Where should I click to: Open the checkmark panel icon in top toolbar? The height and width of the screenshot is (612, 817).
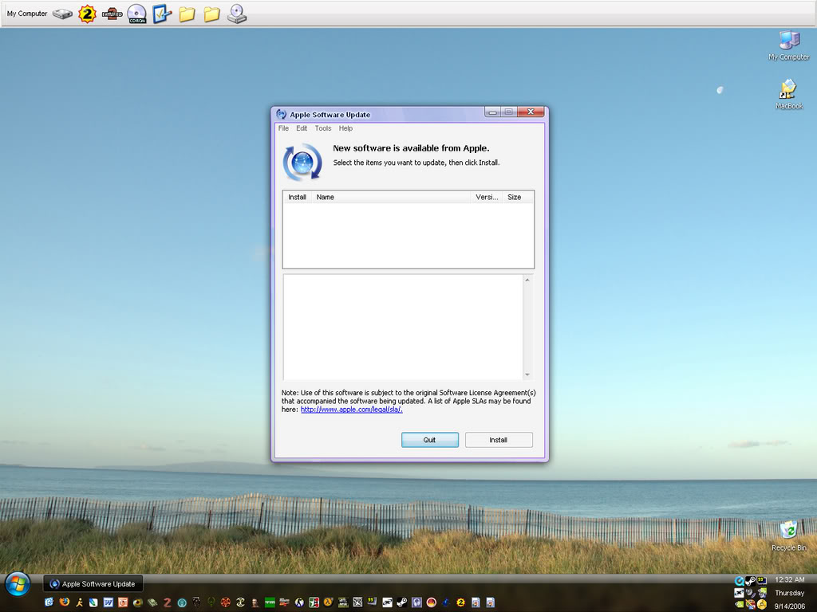click(x=162, y=14)
